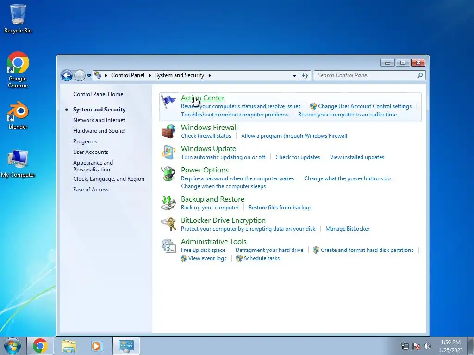
Task: Click Restore files from backup
Action: click(279, 208)
